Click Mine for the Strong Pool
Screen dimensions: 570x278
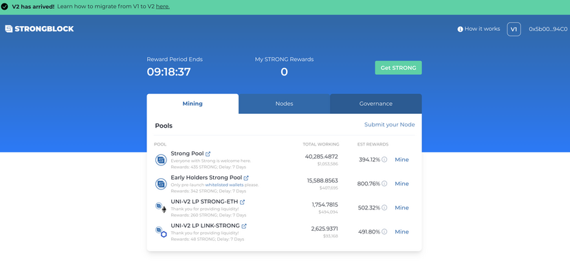[402, 160]
